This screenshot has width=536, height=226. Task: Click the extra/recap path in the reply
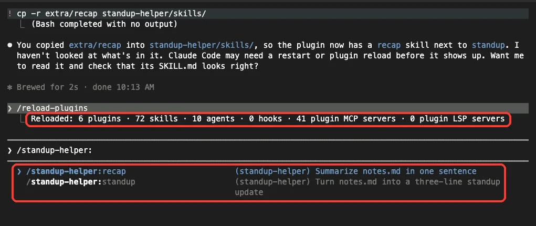pos(95,45)
